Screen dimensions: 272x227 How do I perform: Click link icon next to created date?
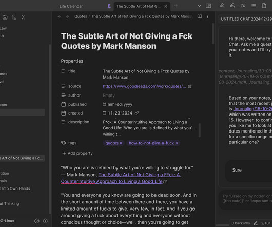coord(137,113)
